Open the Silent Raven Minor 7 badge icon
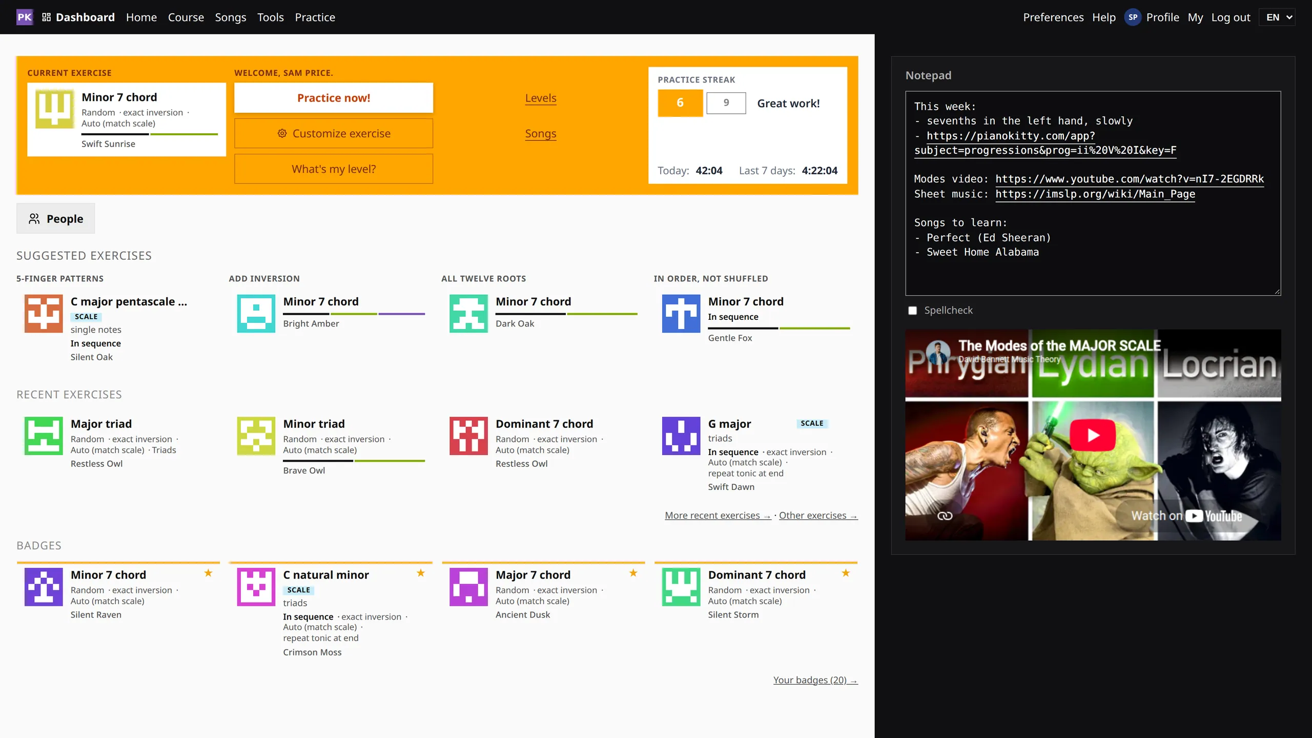This screenshot has width=1312, height=738. click(44, 587)
